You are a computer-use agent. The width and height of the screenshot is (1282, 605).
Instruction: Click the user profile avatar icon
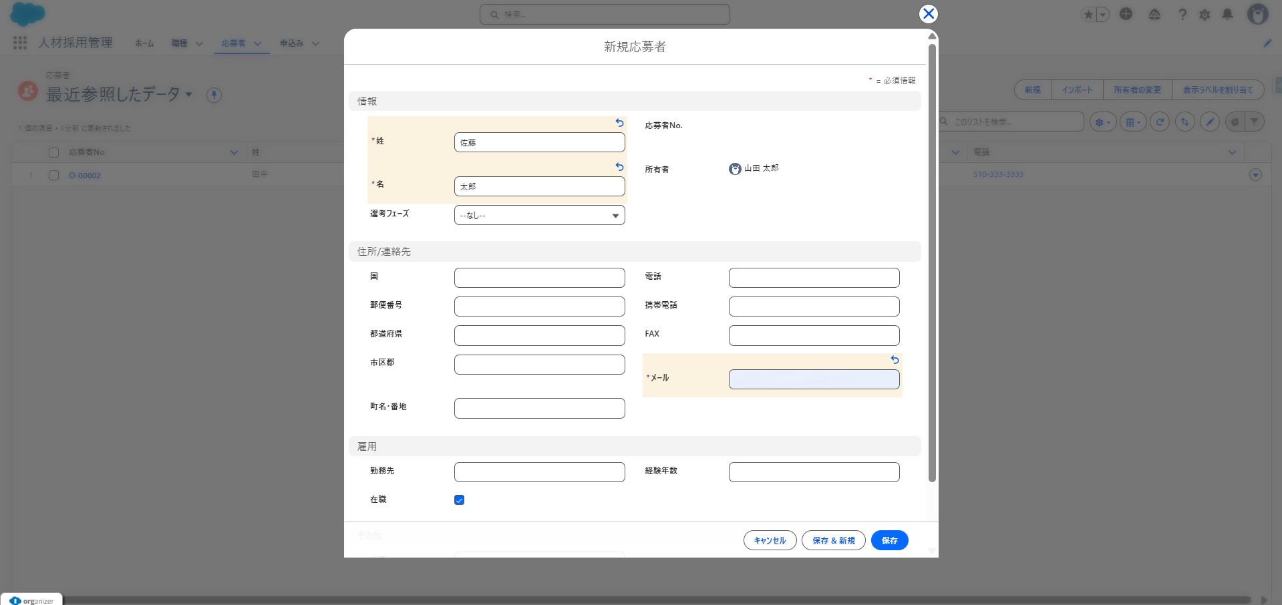(1257, 15)
